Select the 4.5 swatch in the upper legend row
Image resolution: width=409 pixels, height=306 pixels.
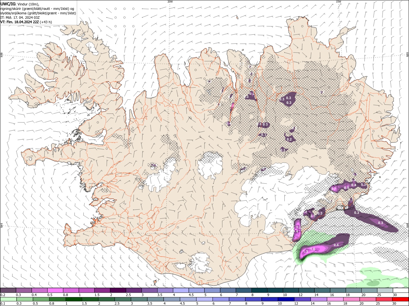click(197, 290)
